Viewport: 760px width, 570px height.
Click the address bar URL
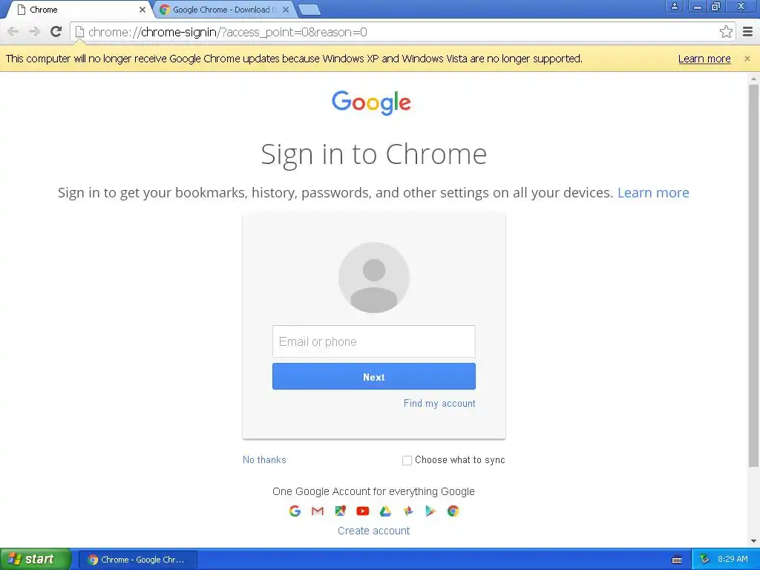[227, 32]
